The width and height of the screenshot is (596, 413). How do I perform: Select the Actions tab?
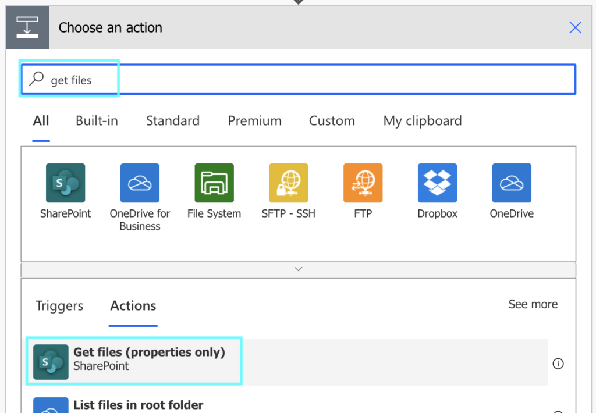click(133, 306)
